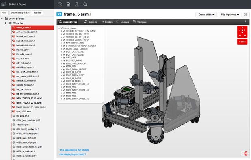
Task: Uncheck the BUCKET_MTR3 checkbox
Action: [64, 61]
